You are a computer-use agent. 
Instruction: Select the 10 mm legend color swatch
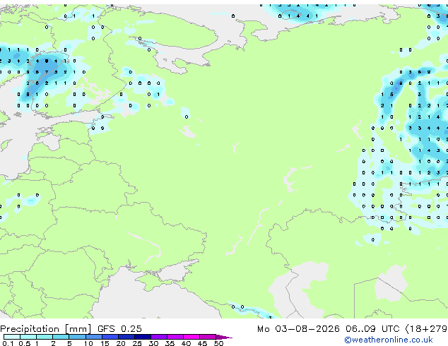pos(93,337)
